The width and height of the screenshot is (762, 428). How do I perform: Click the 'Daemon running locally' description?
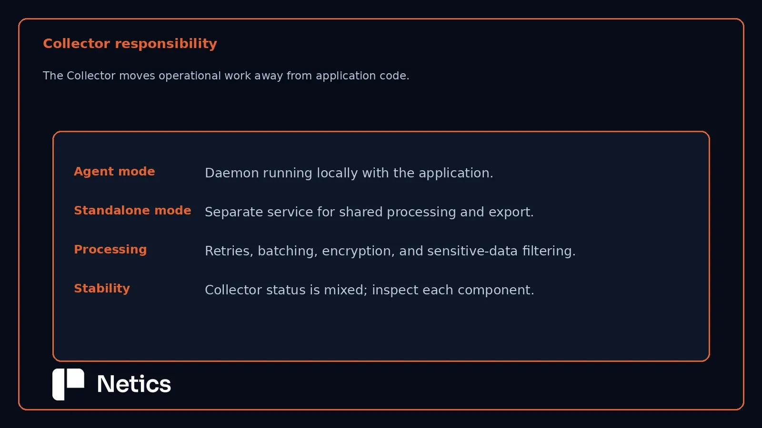[x=349, y=173]
